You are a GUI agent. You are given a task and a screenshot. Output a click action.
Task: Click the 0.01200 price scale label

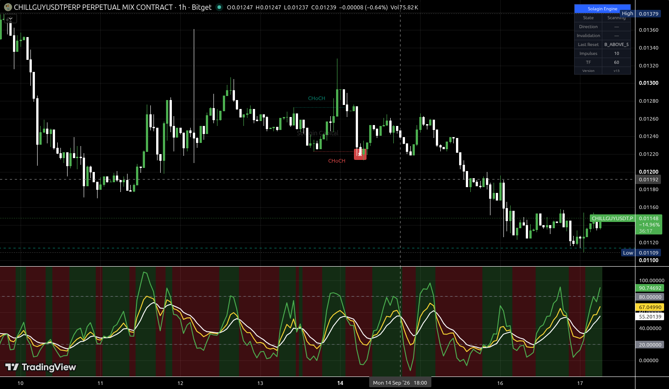648,172
